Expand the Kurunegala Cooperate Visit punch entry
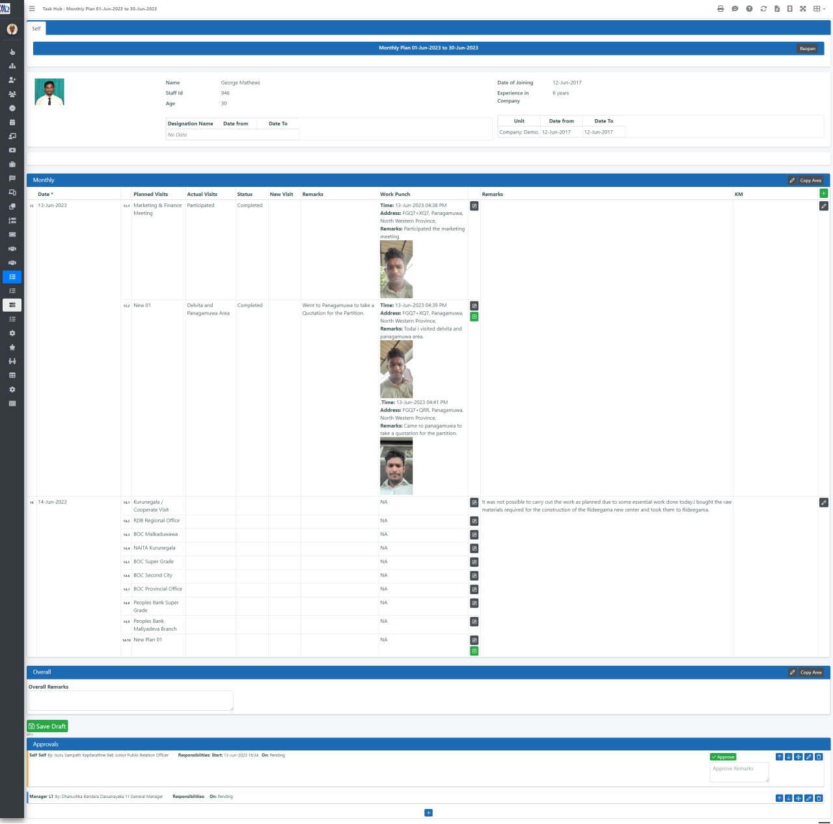This screenshot has height=824, width=833. click(x=474, y=502)
